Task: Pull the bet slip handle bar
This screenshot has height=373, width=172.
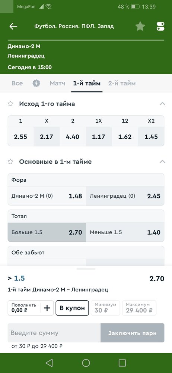Action: (86, 269)
